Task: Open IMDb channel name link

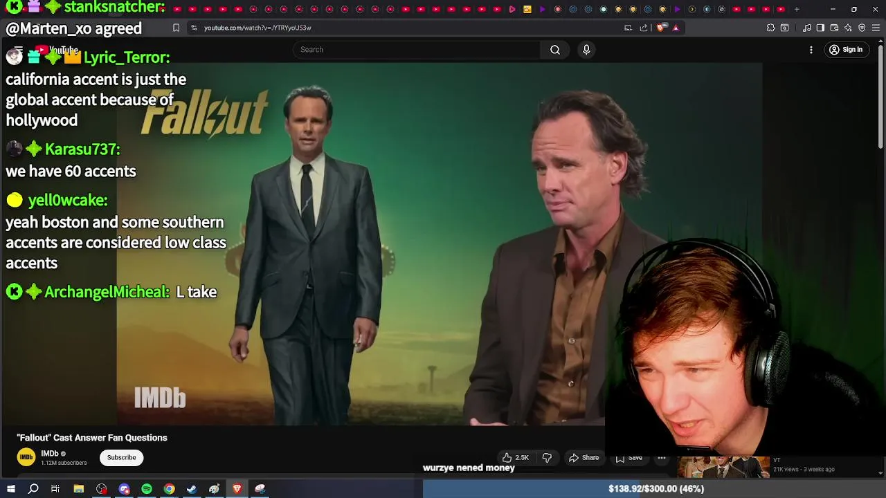Action: (50, 454)
